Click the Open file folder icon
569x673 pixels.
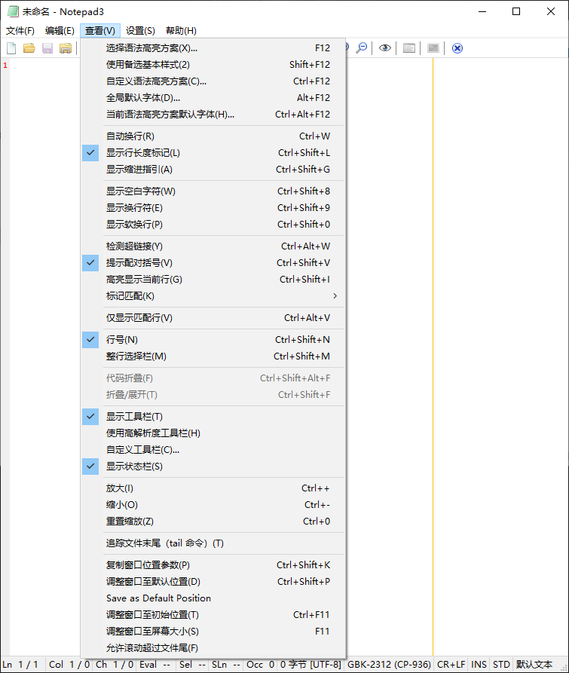pyautogui.click(x=29, y=48)
